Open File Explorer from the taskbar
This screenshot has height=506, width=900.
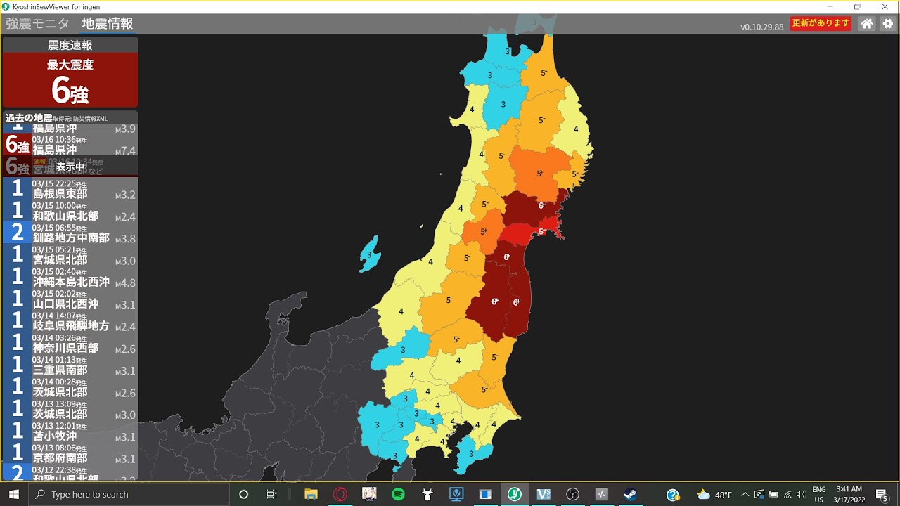311,494
